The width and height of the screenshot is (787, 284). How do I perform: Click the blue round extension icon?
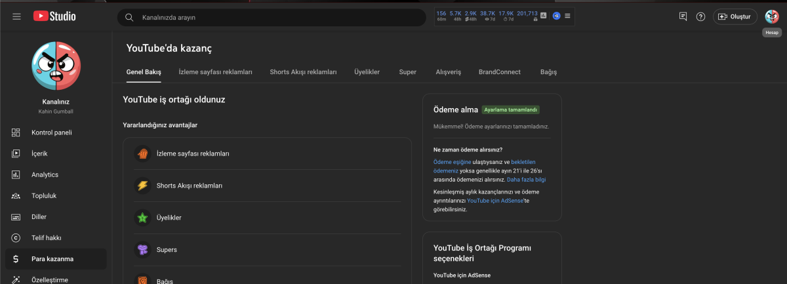pyautogui.click(x=556, y=16)
